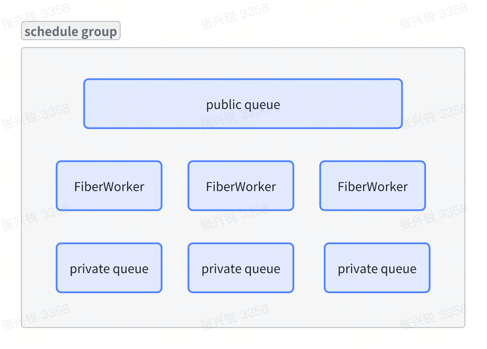
Task: Click "private queue" text in center box
Action: (241, 269)
